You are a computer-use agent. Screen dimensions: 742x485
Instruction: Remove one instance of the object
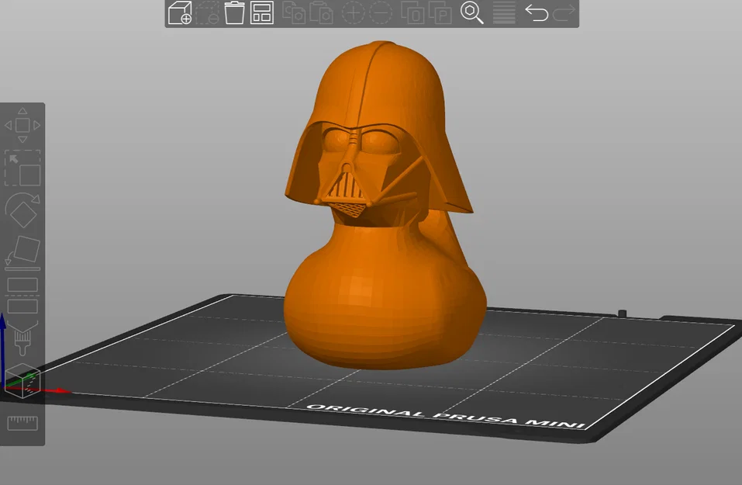(381, 13)
